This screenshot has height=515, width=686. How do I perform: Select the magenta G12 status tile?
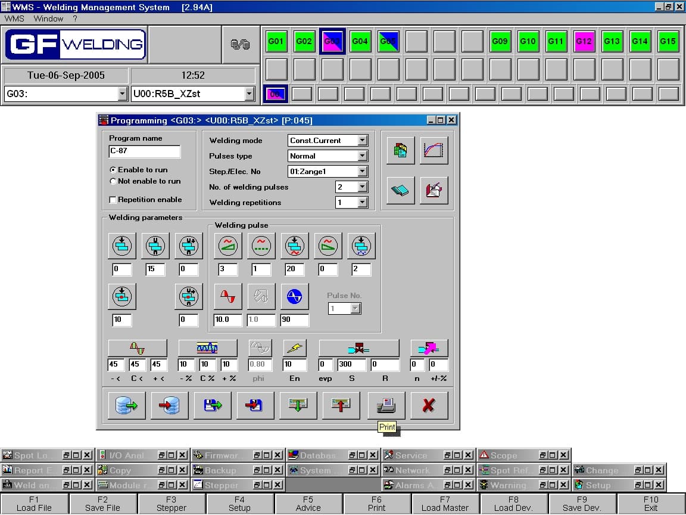pyautogui.click(x=584, y=42)
